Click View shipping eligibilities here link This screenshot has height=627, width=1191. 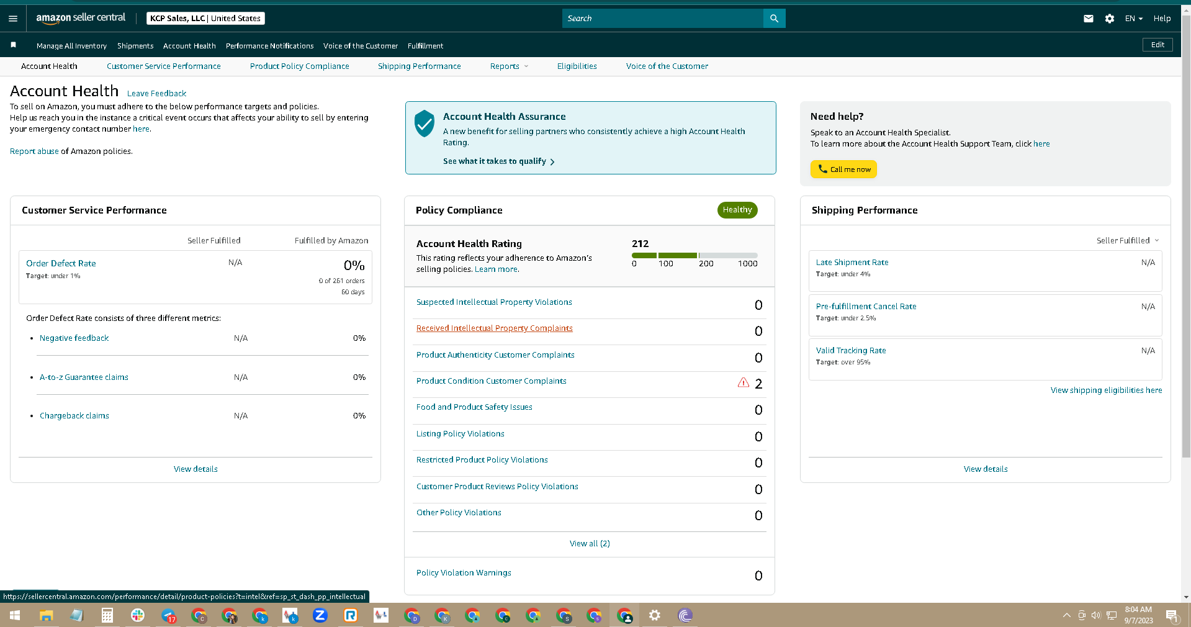click(1106, 390)
